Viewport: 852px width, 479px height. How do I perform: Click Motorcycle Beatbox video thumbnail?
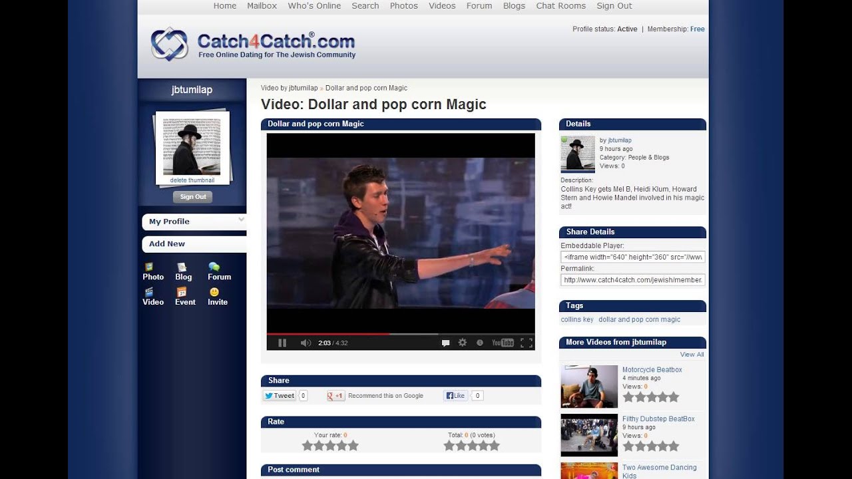tap(589, 386)
